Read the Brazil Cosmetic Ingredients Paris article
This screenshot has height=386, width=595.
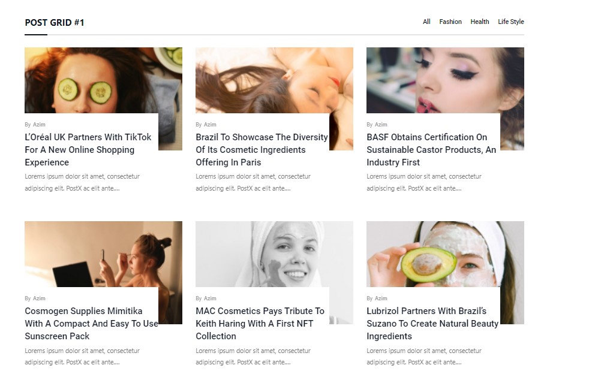(262, 150)
